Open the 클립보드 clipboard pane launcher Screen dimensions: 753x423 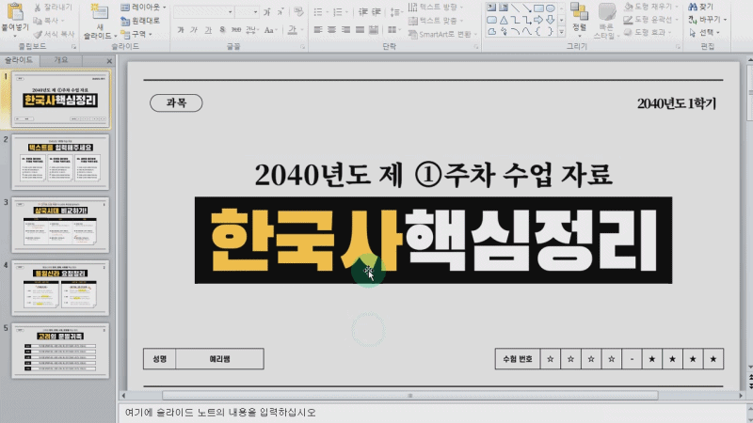pos(74,47)
